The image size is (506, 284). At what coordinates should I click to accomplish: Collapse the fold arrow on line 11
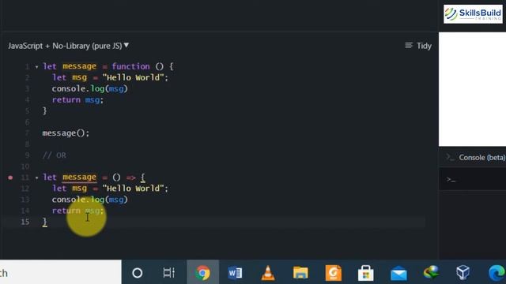(37, 177)
